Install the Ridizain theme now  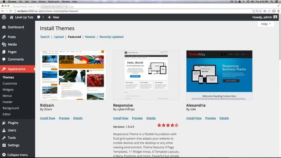coord(47,118)
